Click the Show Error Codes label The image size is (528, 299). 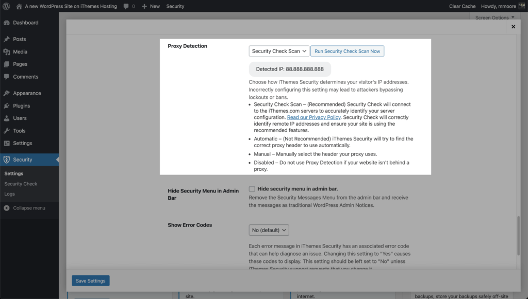click(x=190, y=225)
